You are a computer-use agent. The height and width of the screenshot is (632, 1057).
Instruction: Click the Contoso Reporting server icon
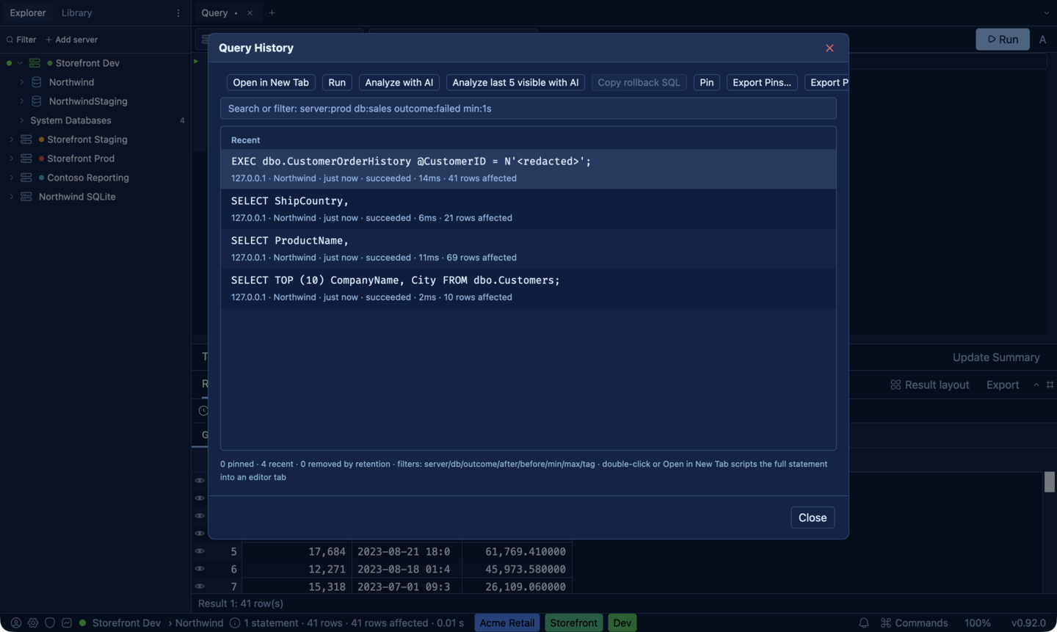(x=26, y=178)
